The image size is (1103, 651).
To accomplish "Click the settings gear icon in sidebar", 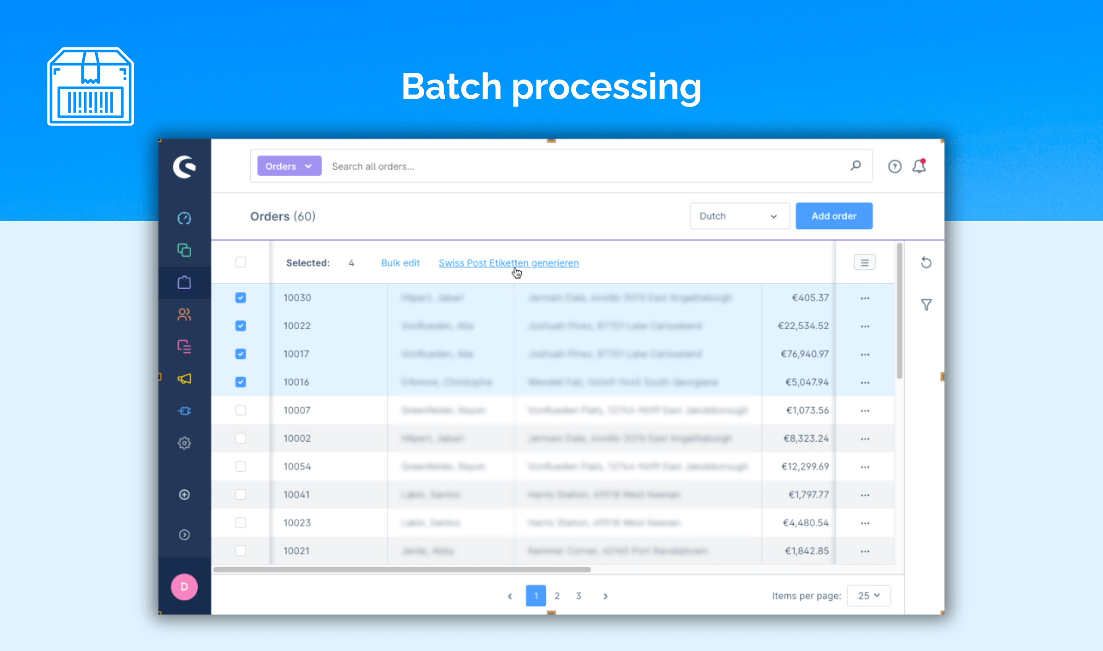I will pyautogui.click(x=184, y=443).
